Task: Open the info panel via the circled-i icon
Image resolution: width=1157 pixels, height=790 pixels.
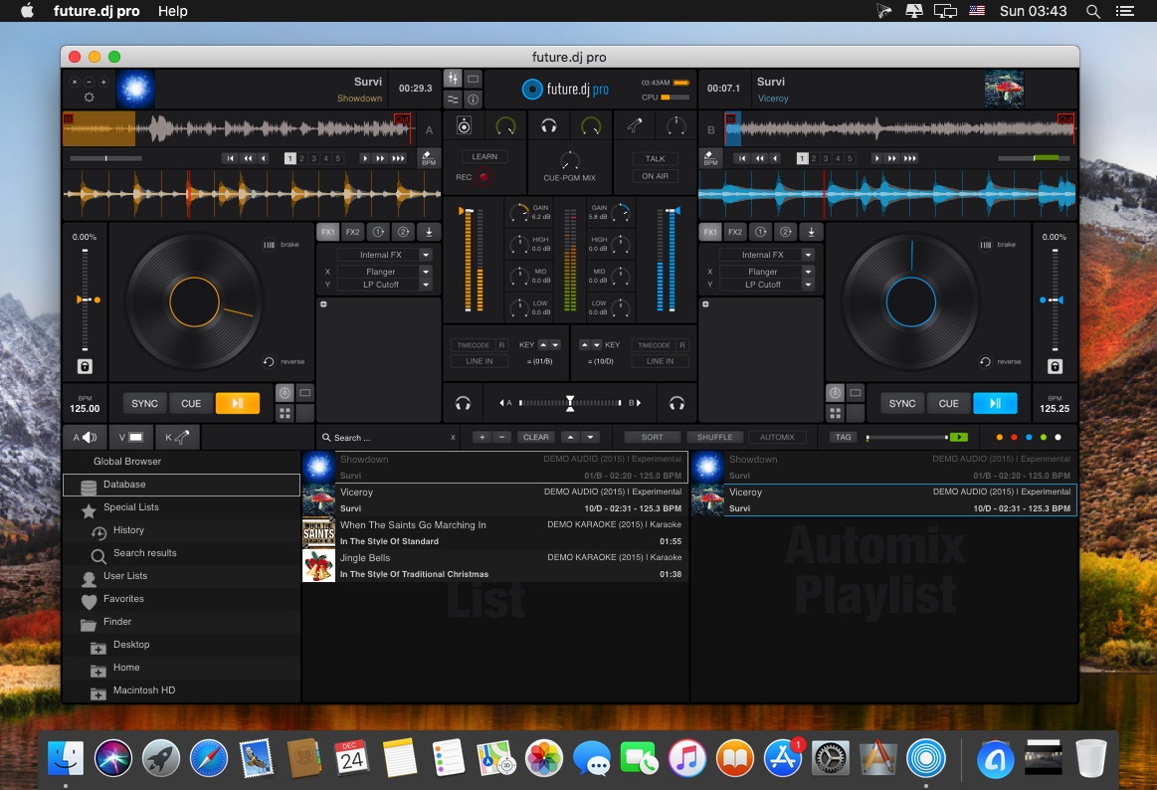Action: (475, 99)
